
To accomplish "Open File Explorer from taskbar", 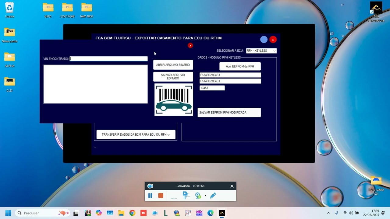I will (x=121, y=213).
